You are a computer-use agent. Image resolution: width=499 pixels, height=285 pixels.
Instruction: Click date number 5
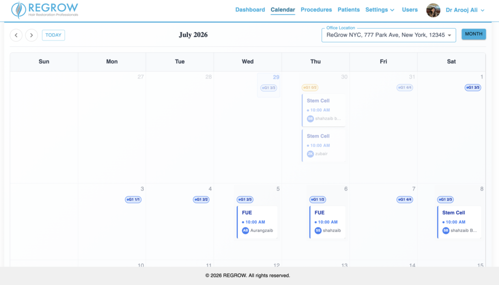coord(278,189)
